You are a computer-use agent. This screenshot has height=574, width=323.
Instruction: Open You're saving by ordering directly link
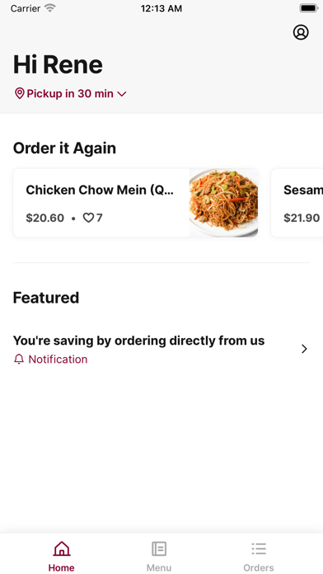138,341
